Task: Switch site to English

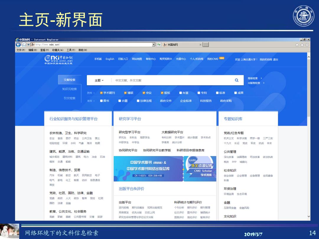Action: coord(110,59)
